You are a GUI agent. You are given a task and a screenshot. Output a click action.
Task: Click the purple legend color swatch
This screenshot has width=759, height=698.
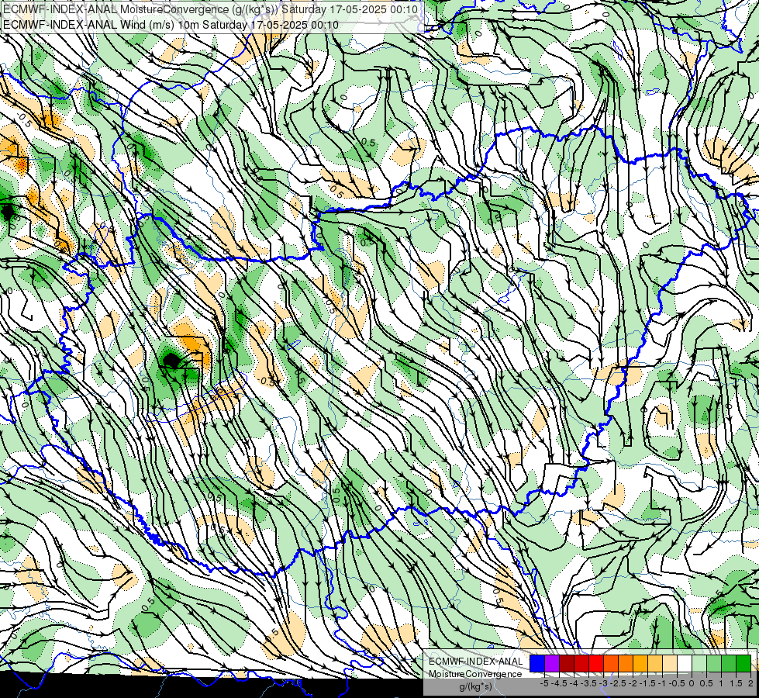[552, 664]
